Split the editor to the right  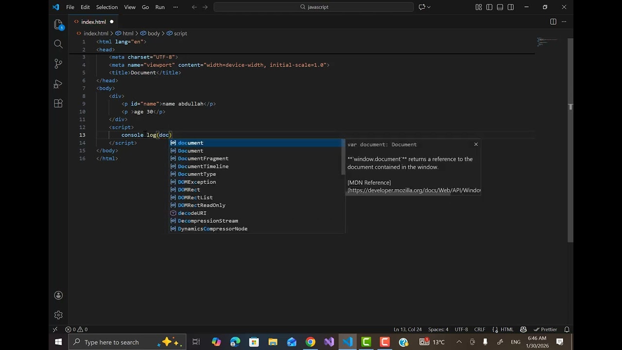coord(553,21)
